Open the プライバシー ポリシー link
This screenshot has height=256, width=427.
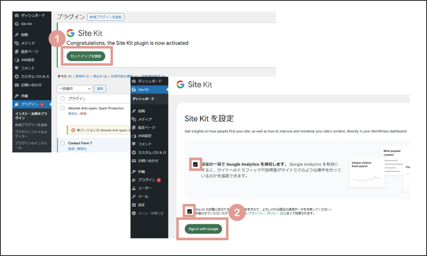(x=263, y=214)
